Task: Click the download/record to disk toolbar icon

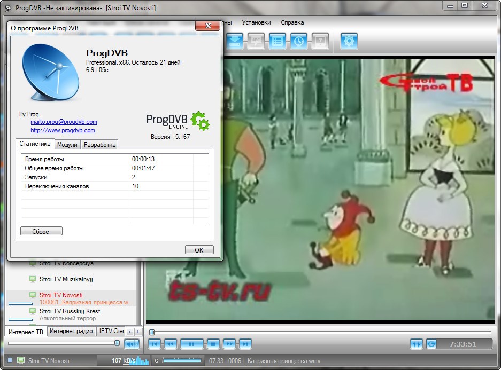Action: pyautogui.click(x=235, y=41)
